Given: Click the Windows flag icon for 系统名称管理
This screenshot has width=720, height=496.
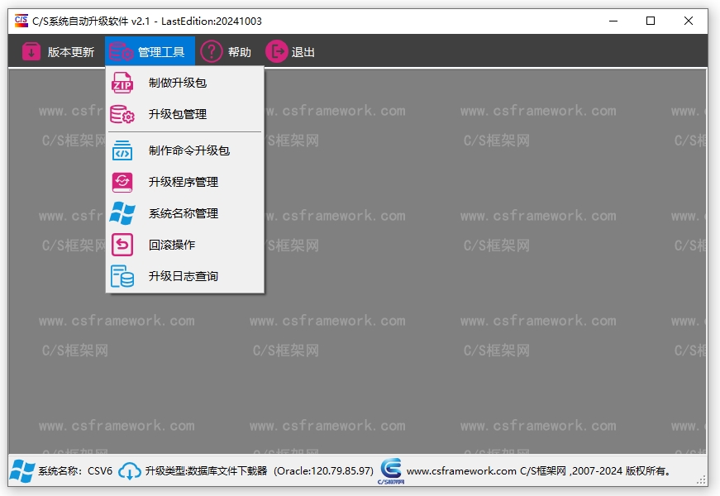Looking at the screenshot, I should (122, 213).
